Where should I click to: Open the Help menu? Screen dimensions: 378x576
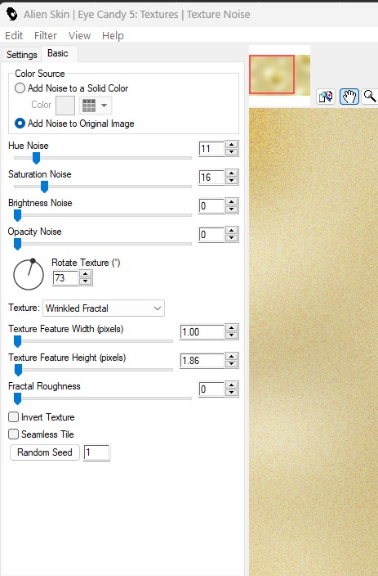(113, 36)
